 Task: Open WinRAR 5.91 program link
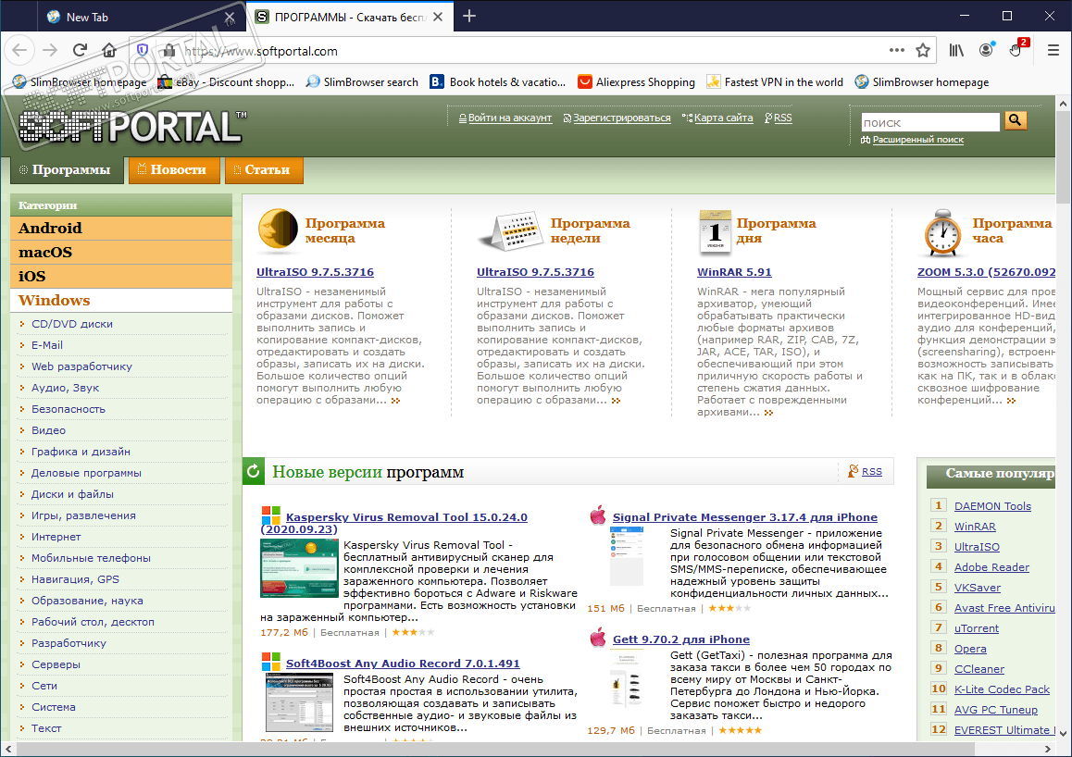tap(734, 272)
